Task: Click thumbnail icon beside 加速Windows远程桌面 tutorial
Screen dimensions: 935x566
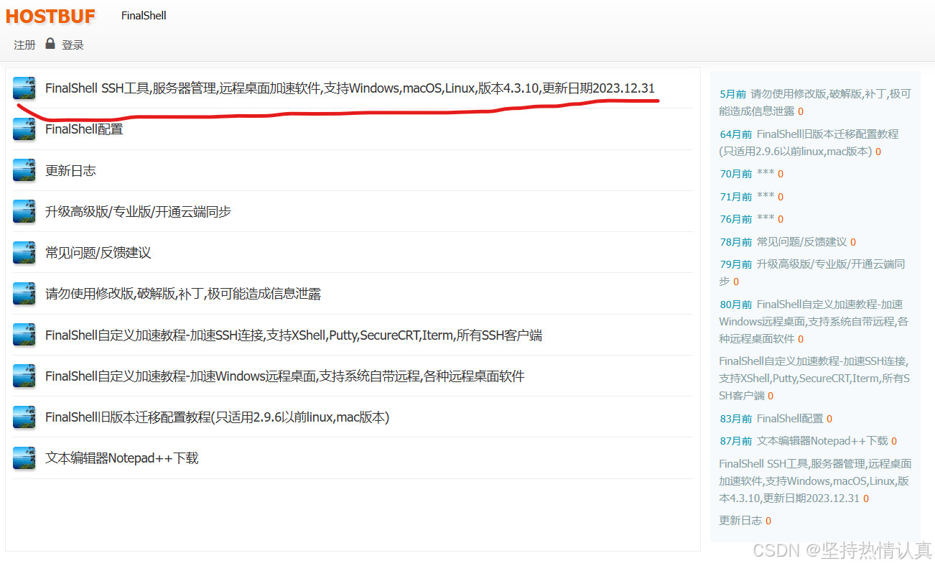Action: pos(24,376)
